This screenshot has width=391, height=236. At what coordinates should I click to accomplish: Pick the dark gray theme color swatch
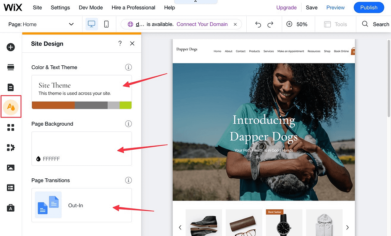pos(91,105)
